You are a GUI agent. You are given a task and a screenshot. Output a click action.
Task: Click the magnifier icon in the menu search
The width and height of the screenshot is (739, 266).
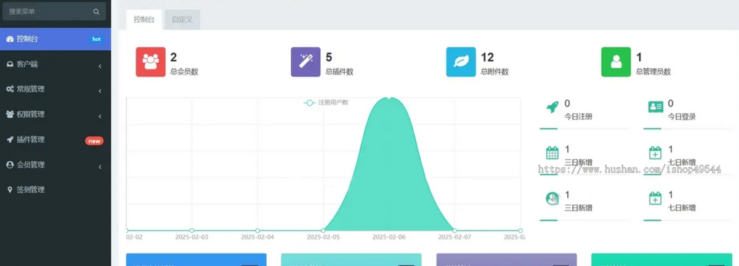[96, 11]
